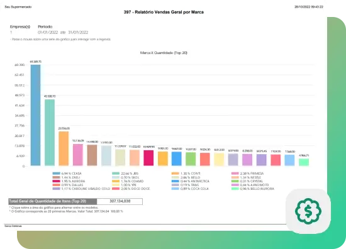
Task: Click the teal bar labeled 45.508,70
Action: point(50,132)
